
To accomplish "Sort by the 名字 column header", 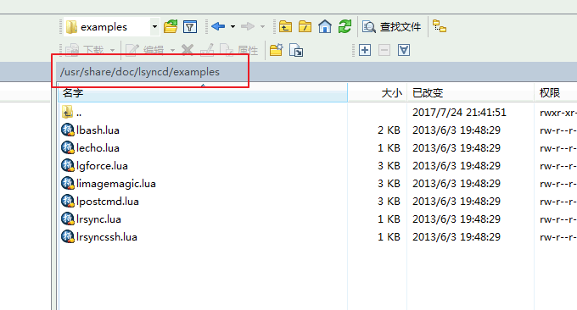I will [203, 93].
